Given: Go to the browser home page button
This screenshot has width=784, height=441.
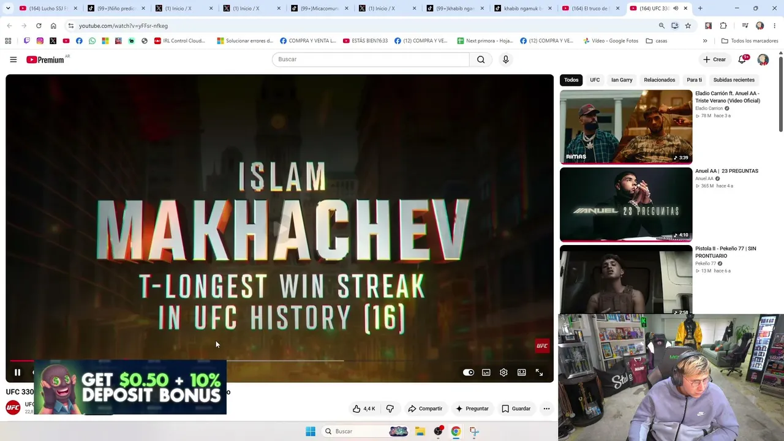Looking at the screenshot, I should tap(53, 26).
